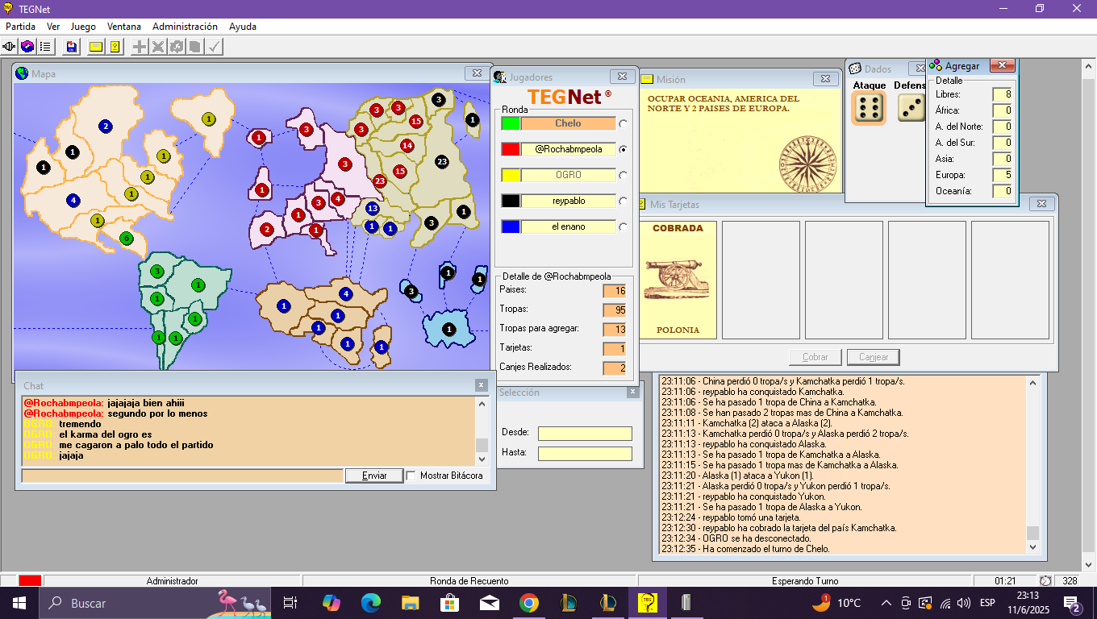
Task: Open Chrome from the Windows taskbar
Action: (528, 602)
